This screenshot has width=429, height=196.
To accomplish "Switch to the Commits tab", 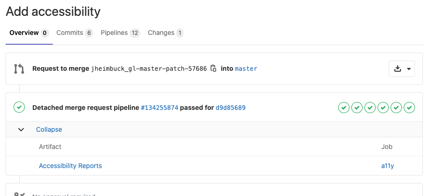I will point(74,33).
